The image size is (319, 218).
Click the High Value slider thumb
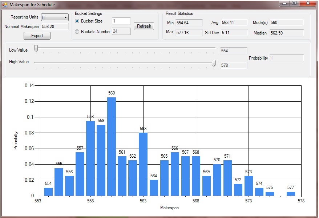pos(214,63)
